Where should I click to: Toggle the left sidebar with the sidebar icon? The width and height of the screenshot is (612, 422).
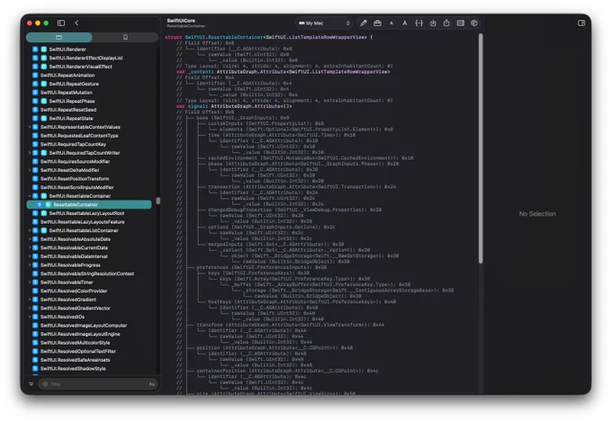pyautogui.click(x=61, y=23)
